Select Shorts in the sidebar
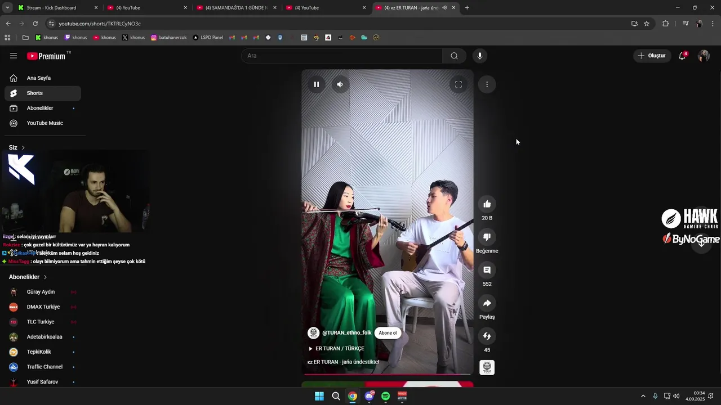This screenshot has width=721, height=405. pyautogui.click(x=43, y=93)
